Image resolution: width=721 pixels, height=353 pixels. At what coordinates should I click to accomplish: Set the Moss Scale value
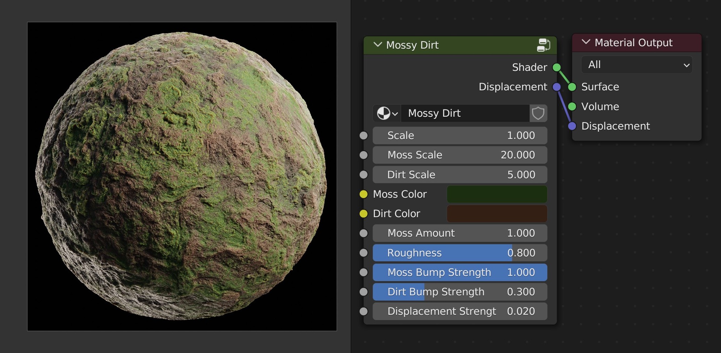(x=460, y=155)
